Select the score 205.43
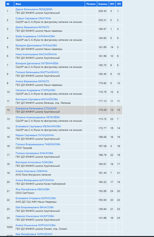154x237 pixels. (x=102, y=11)
